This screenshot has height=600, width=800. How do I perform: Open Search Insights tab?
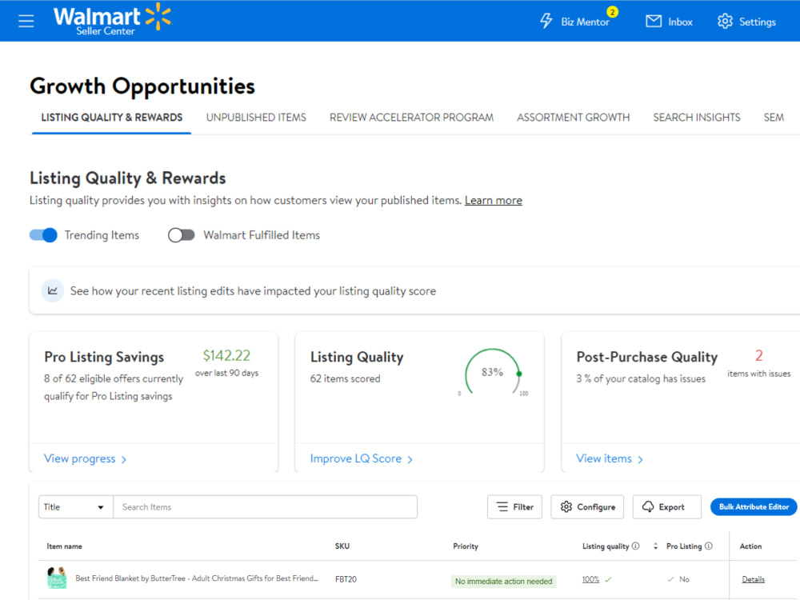[697, 118]
